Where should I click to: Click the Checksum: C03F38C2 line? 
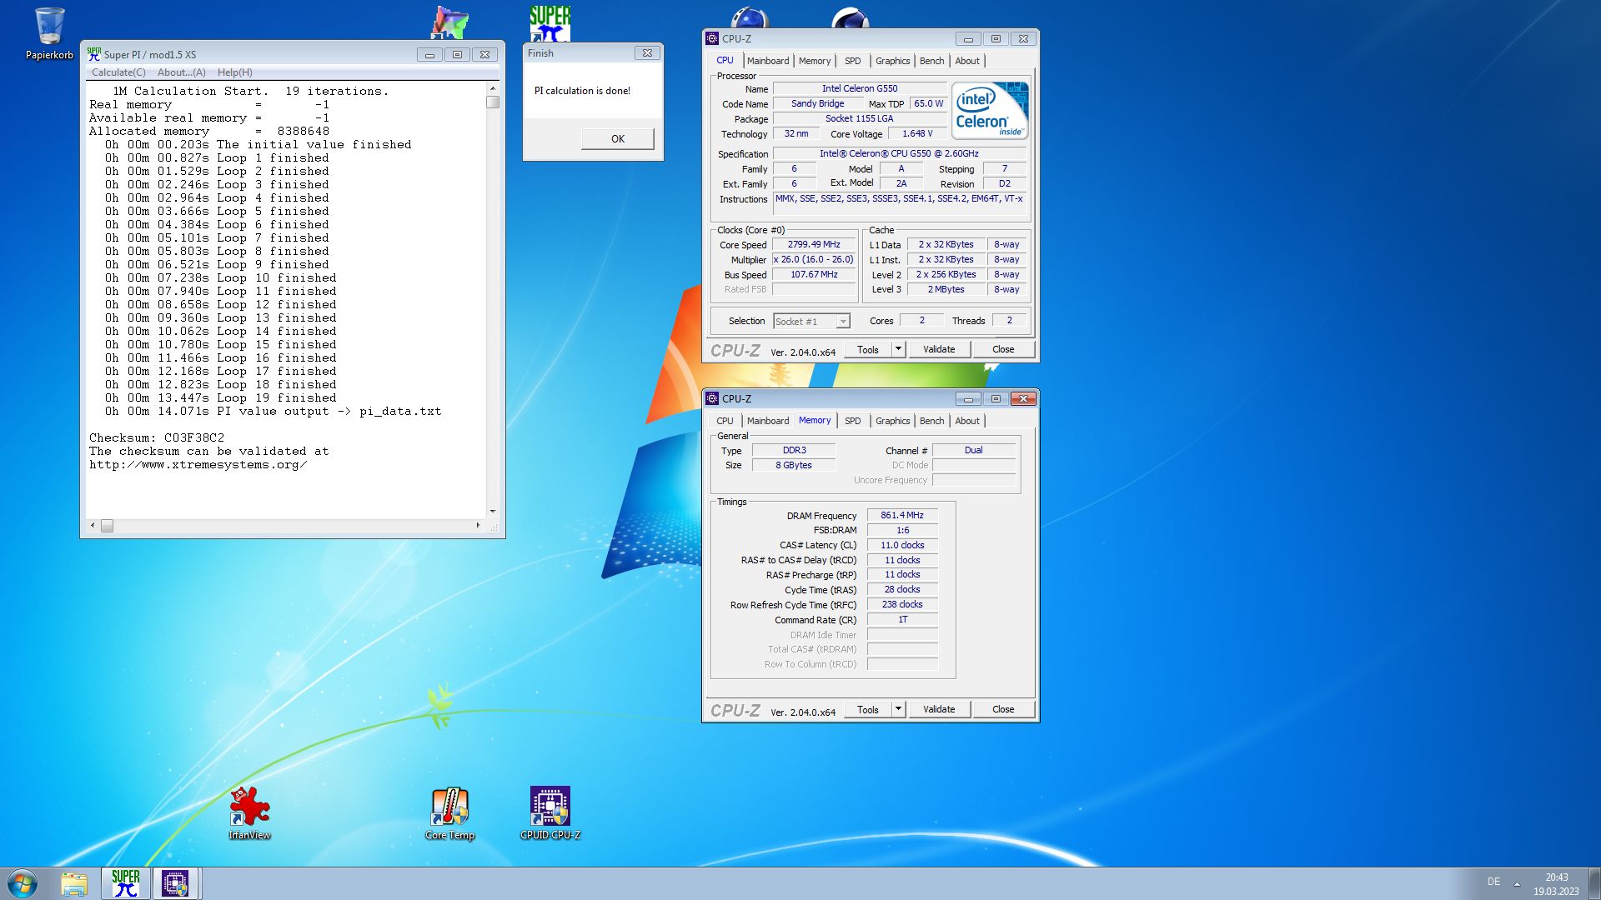click(x=157, y=437)
